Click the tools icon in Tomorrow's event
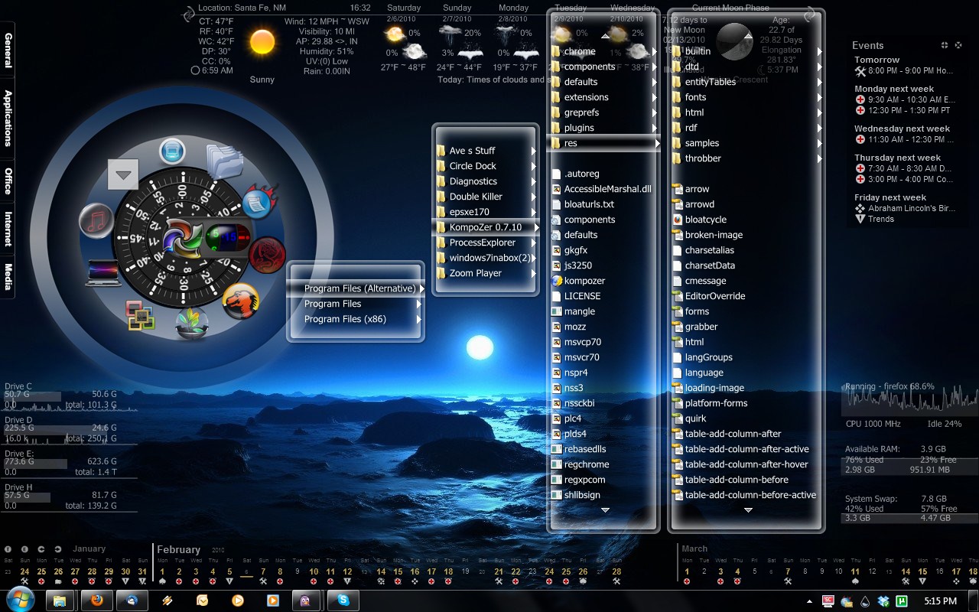This screenshot has height=612, width=979. [x=860, y=71]
